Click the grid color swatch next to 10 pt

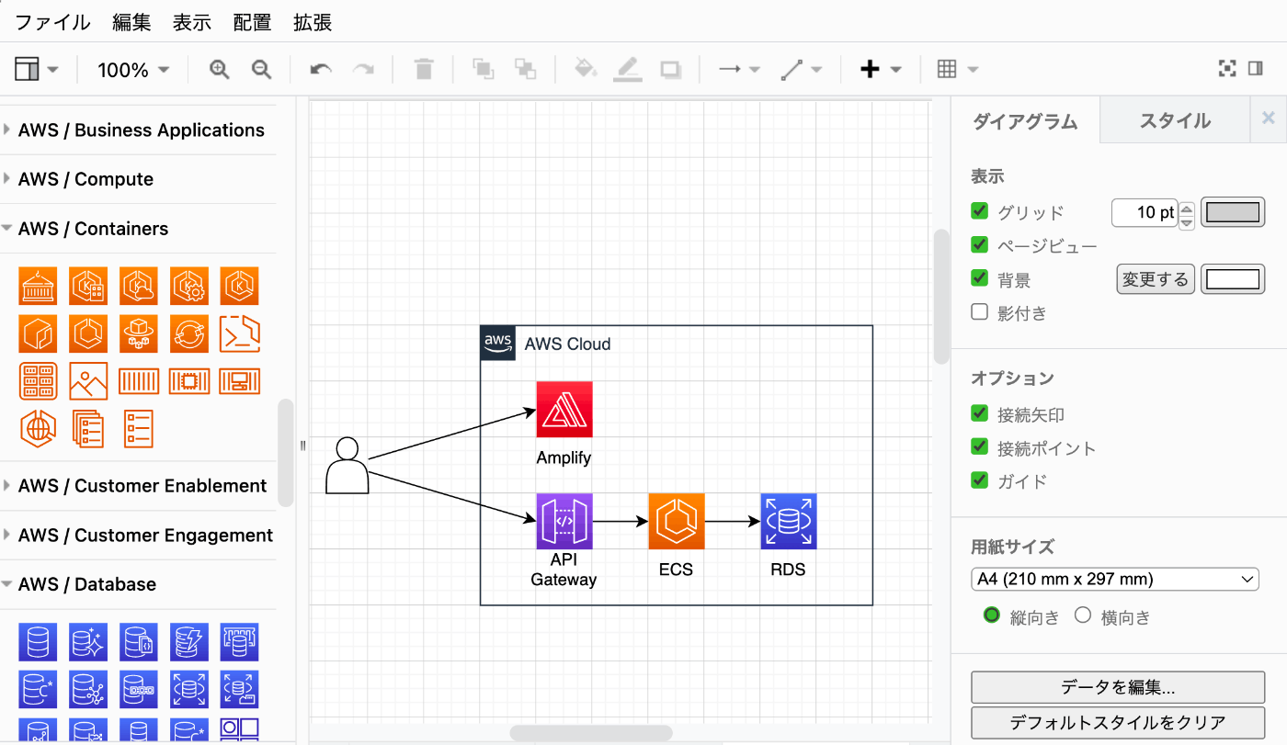coord(1232,211)
